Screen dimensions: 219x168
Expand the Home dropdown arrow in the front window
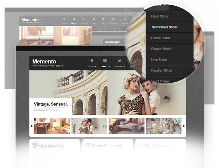pyautogui.click(x=96, y=66)
